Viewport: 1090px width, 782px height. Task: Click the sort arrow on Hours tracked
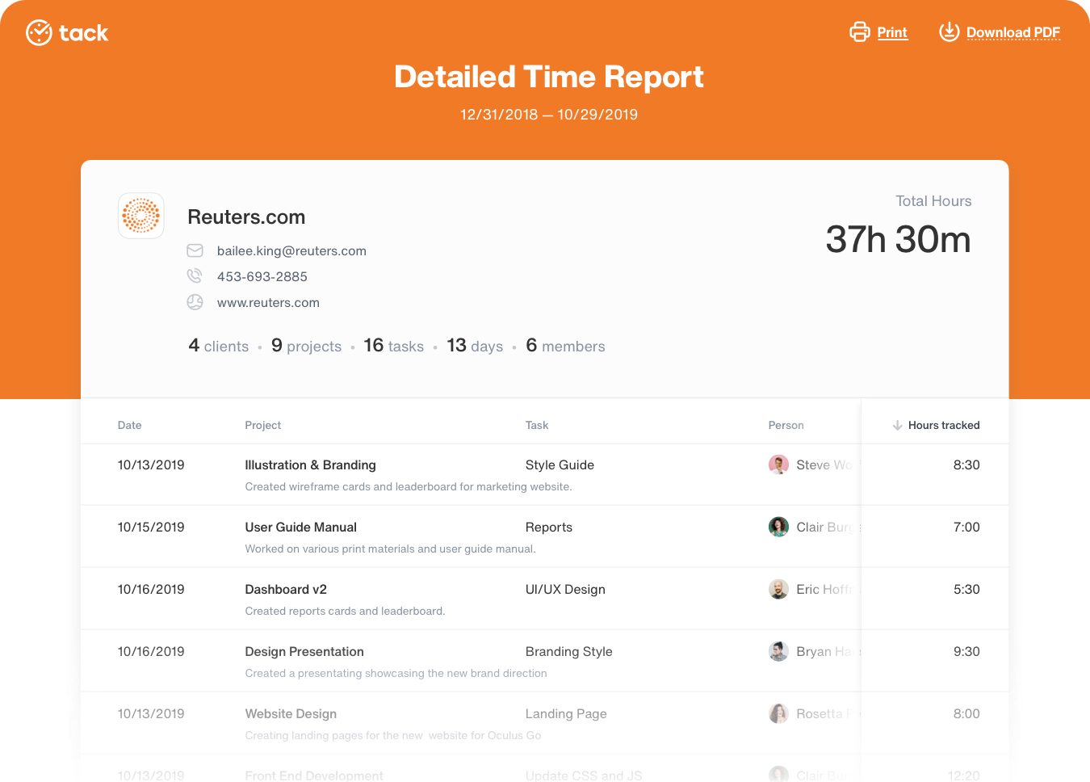point(898,425)
